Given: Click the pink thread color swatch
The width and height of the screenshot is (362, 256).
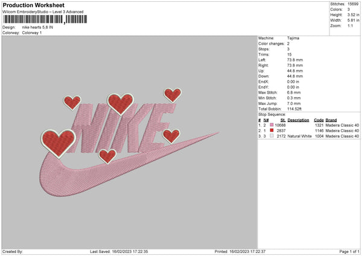Looking at the screenshot, I should [x=271, y=125].
